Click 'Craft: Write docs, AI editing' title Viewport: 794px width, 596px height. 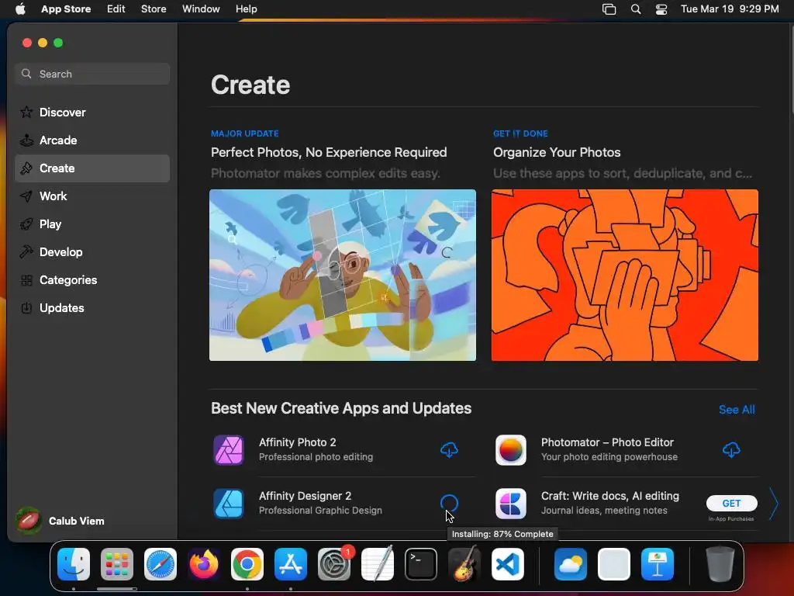click(x=609, y=496)
